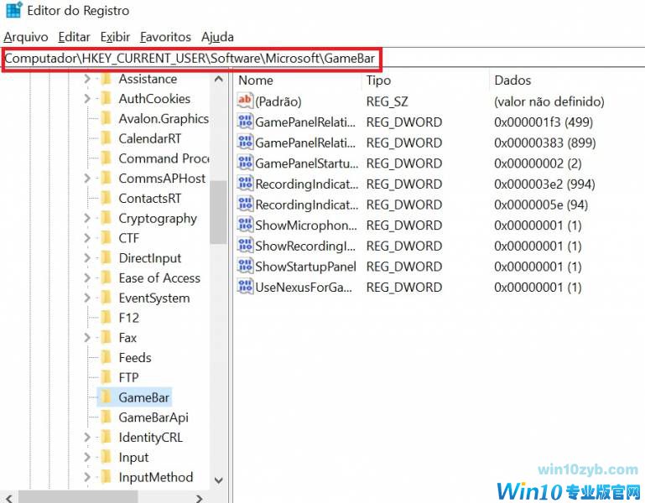This screenshot has width=645, height=503.
Task: Click the UseNexusForGa... value icon
Action: [x=245, y=288]
